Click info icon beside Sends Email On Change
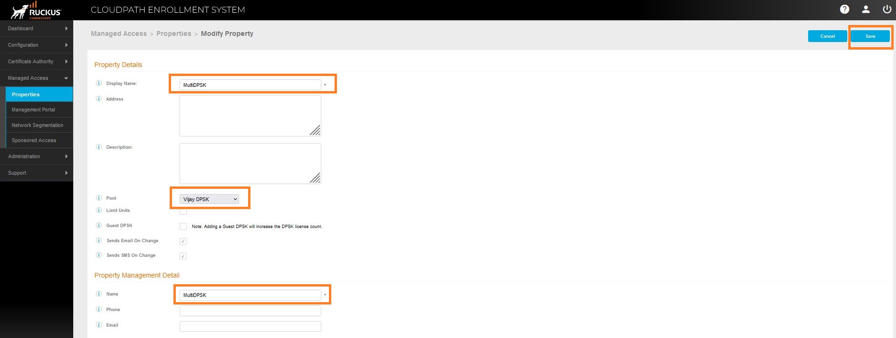 [x=99, y=240]
